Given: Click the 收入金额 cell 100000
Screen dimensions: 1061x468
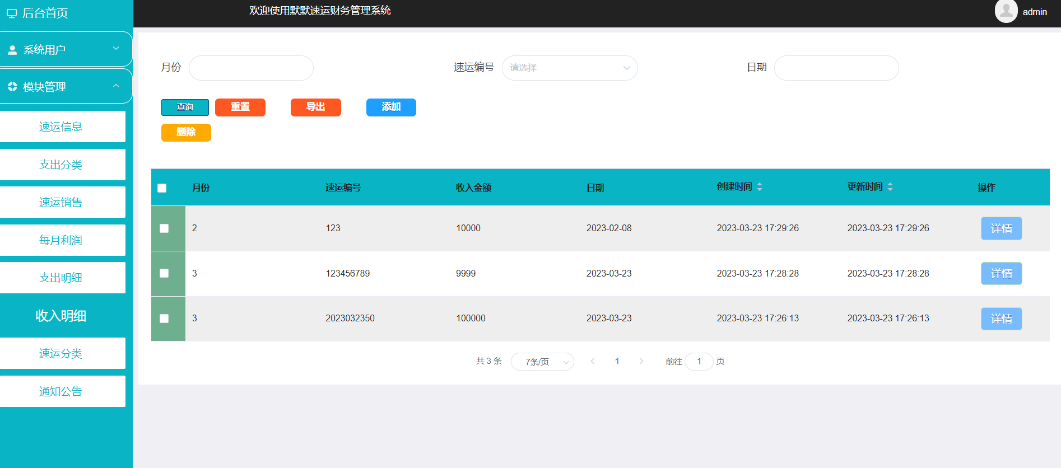Looking at the screenshot, I should [471, 318].
